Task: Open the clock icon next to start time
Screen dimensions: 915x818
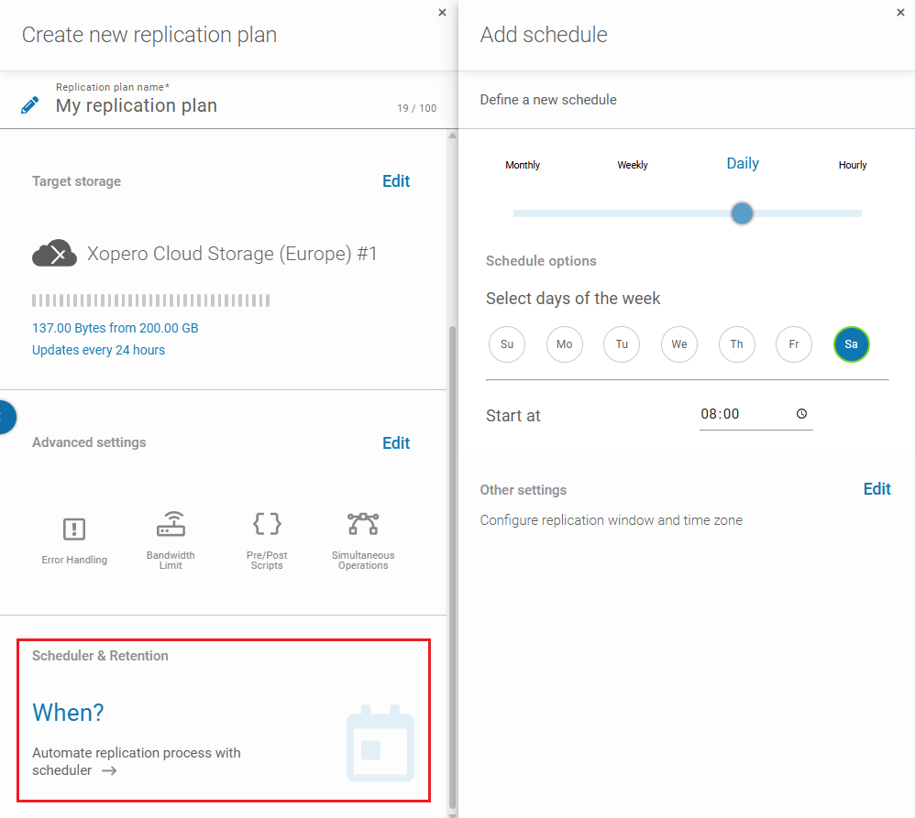Action: (x=801, y=414)
